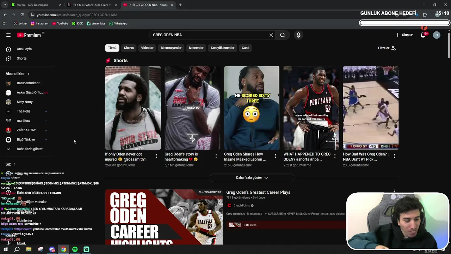Open the browser extensions puzzle icon

click(425, 15)
